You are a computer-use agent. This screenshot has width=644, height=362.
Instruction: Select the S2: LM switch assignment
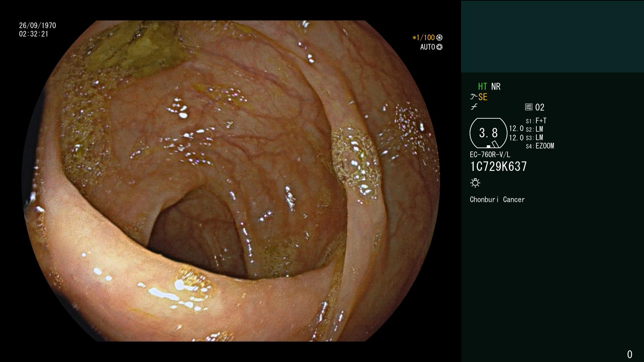[x=535, y=129]
